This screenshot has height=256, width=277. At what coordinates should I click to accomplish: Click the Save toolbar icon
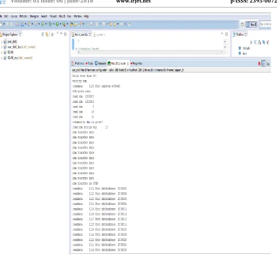point(8,24)
